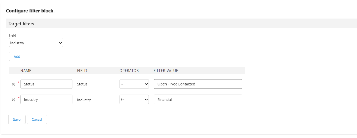Open the Field dropdown showing Industry
Image resolution: width=357 pixels, height=138 pixels.
click(x=36, y=43)
